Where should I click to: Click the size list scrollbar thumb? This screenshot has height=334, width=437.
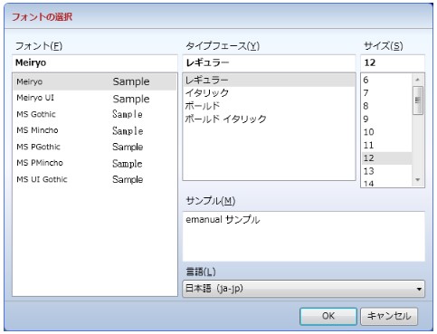click(x=418, y=100)
